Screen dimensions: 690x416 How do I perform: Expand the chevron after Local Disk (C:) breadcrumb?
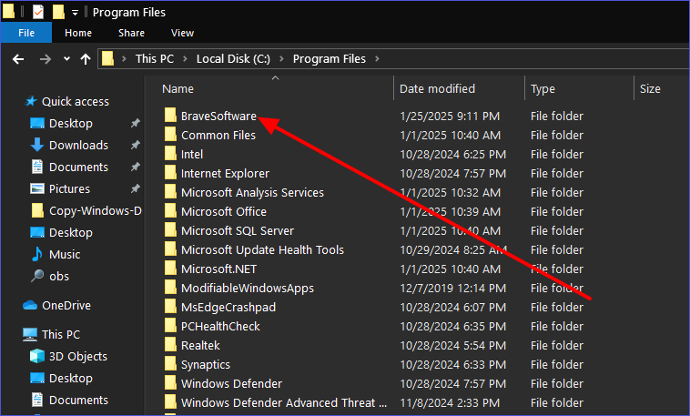point(281,59)
